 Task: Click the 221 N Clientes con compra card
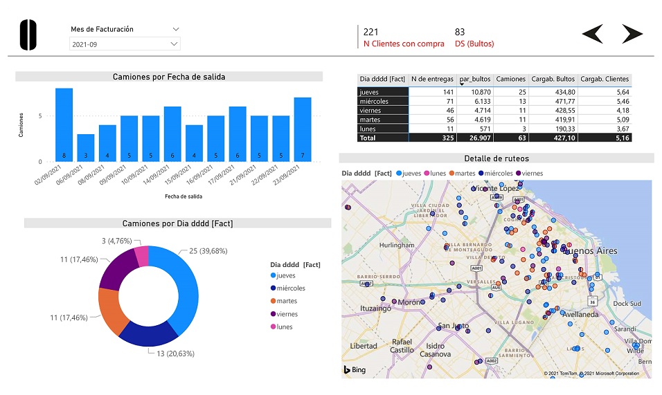click(x=404, y=37)
